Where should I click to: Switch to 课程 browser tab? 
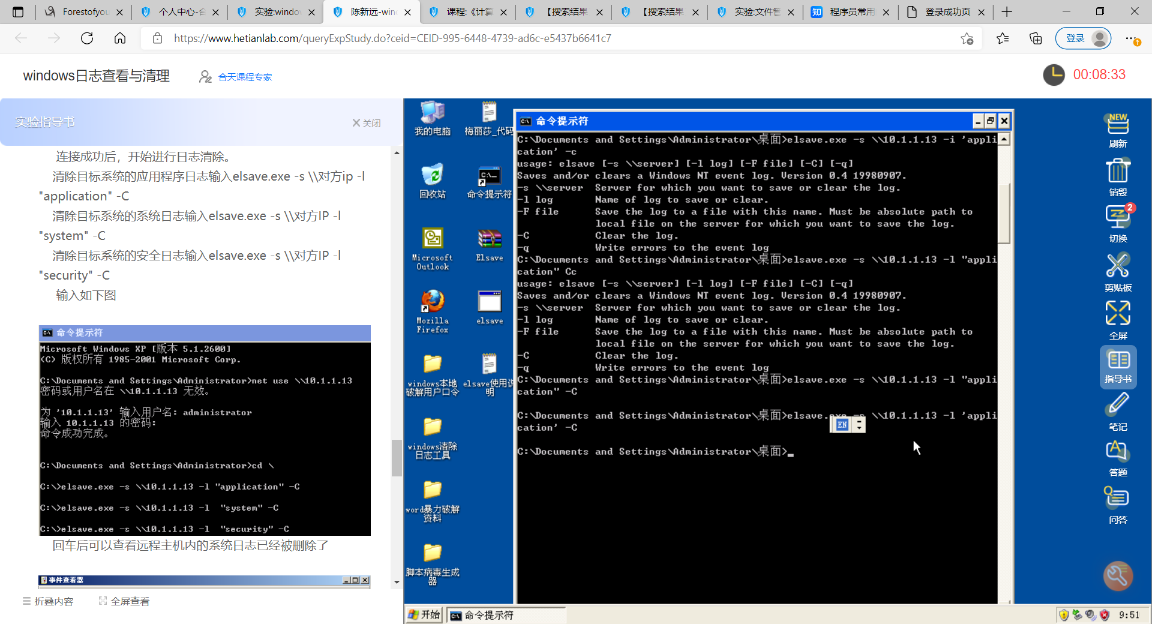(467, 12)
